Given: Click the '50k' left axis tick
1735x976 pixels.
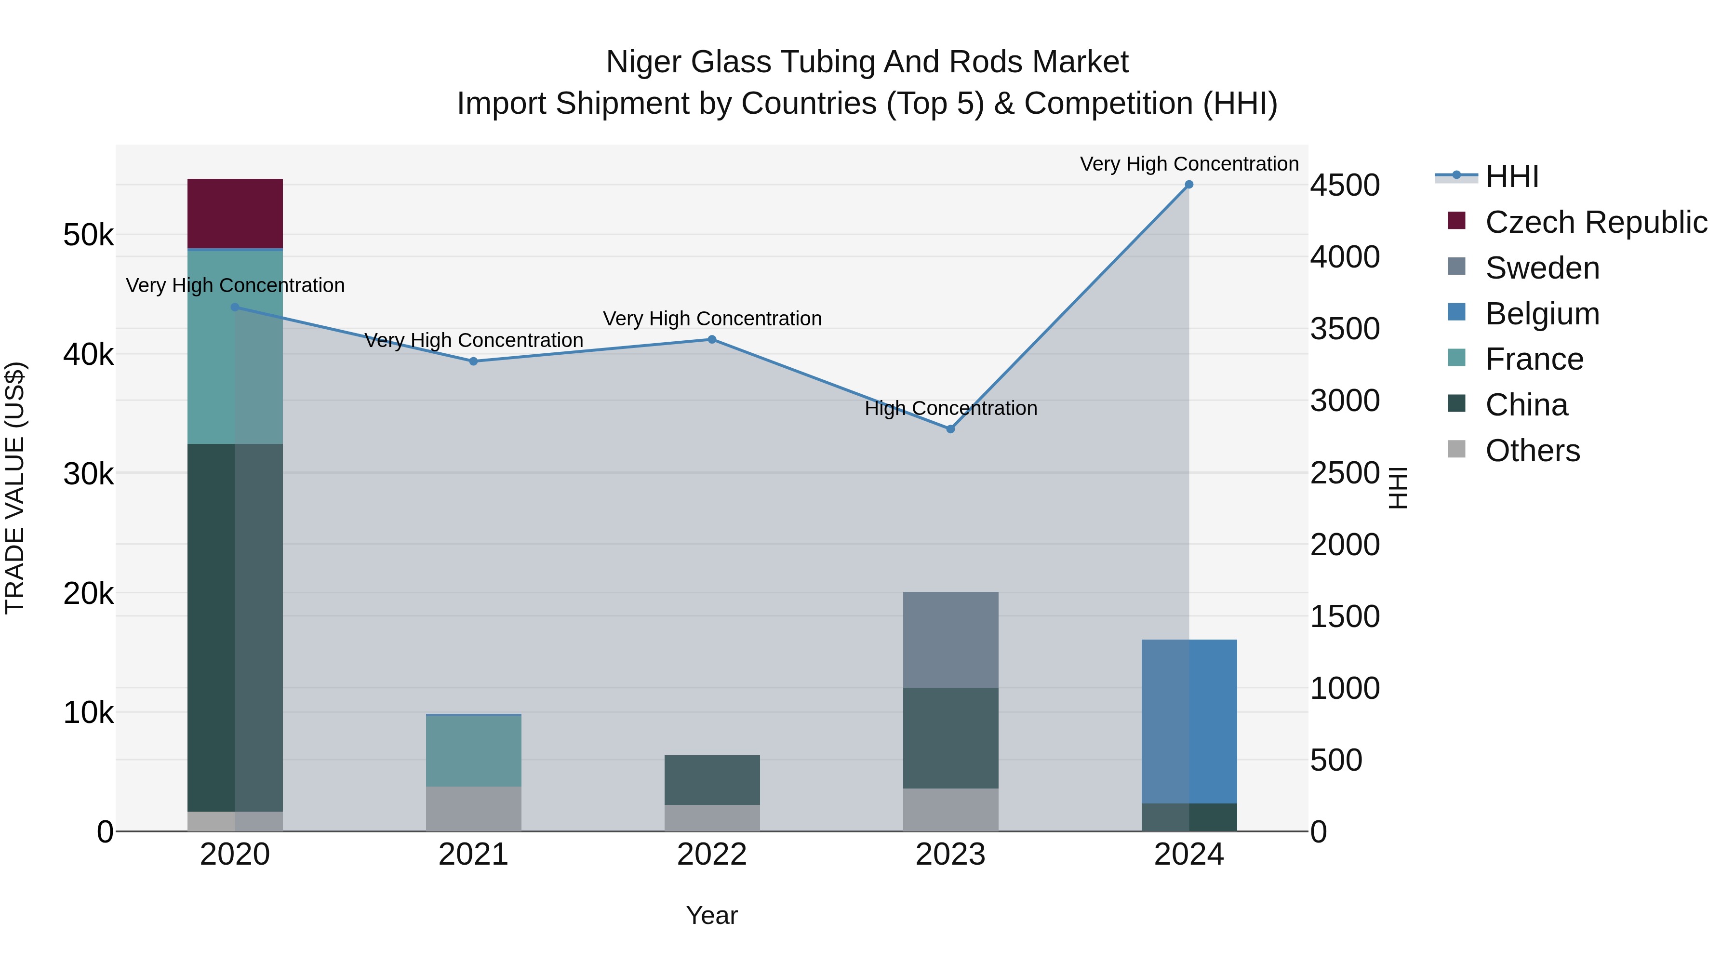Looking at the screenshot, I should (x=88, y=235).
